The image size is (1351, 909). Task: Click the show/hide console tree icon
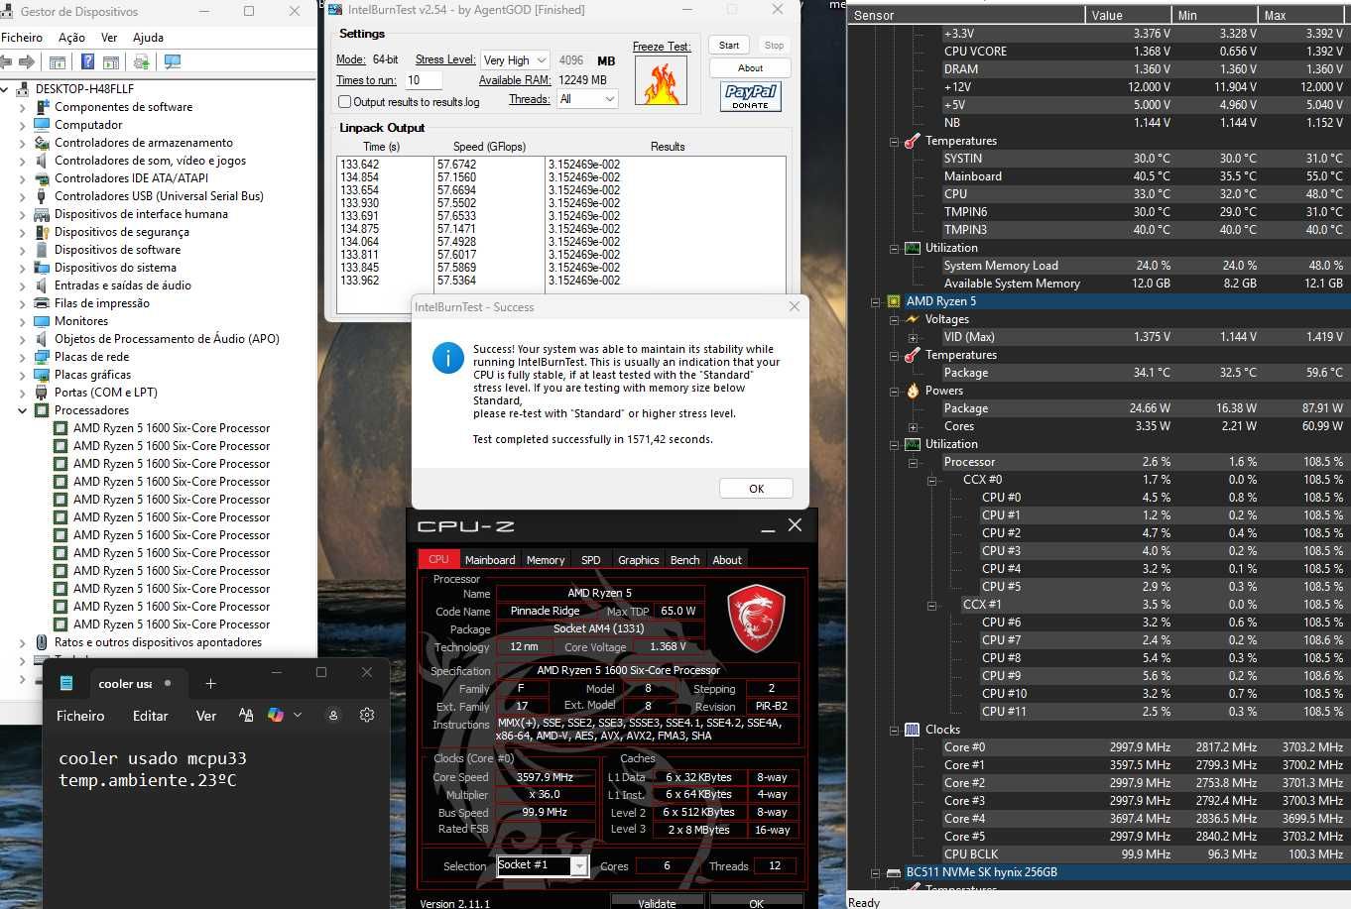[x=58, y=61]
